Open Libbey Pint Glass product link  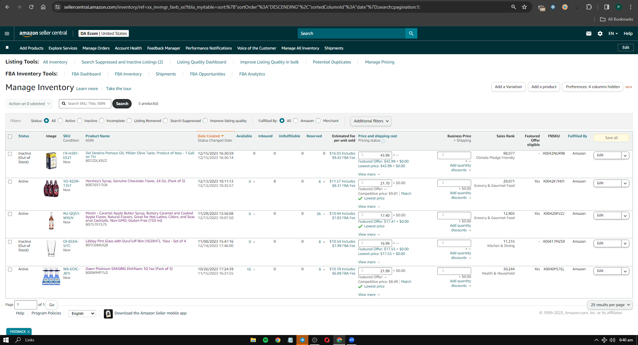(136, 241)
